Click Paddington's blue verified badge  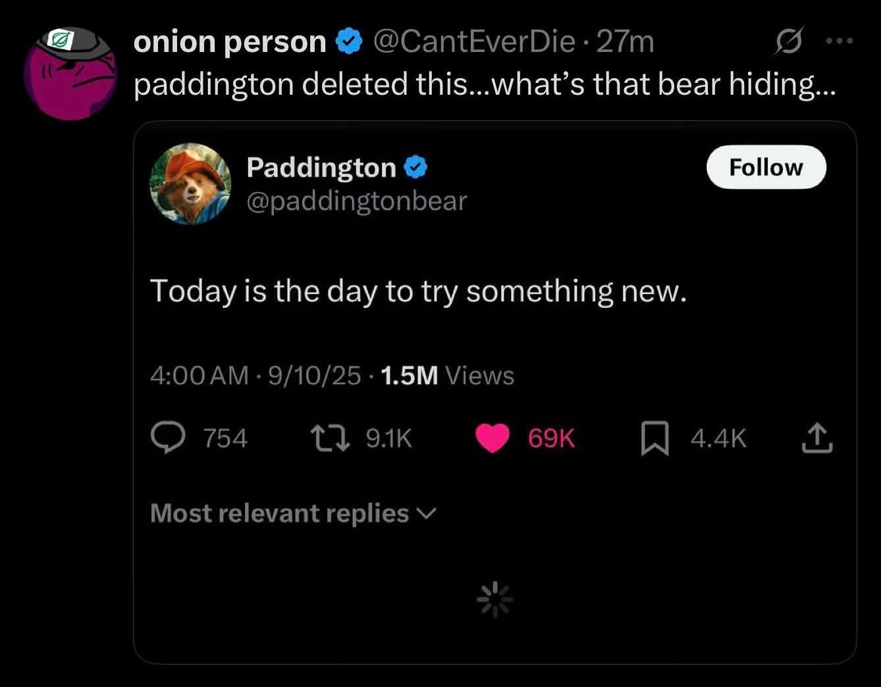point(415,168)
